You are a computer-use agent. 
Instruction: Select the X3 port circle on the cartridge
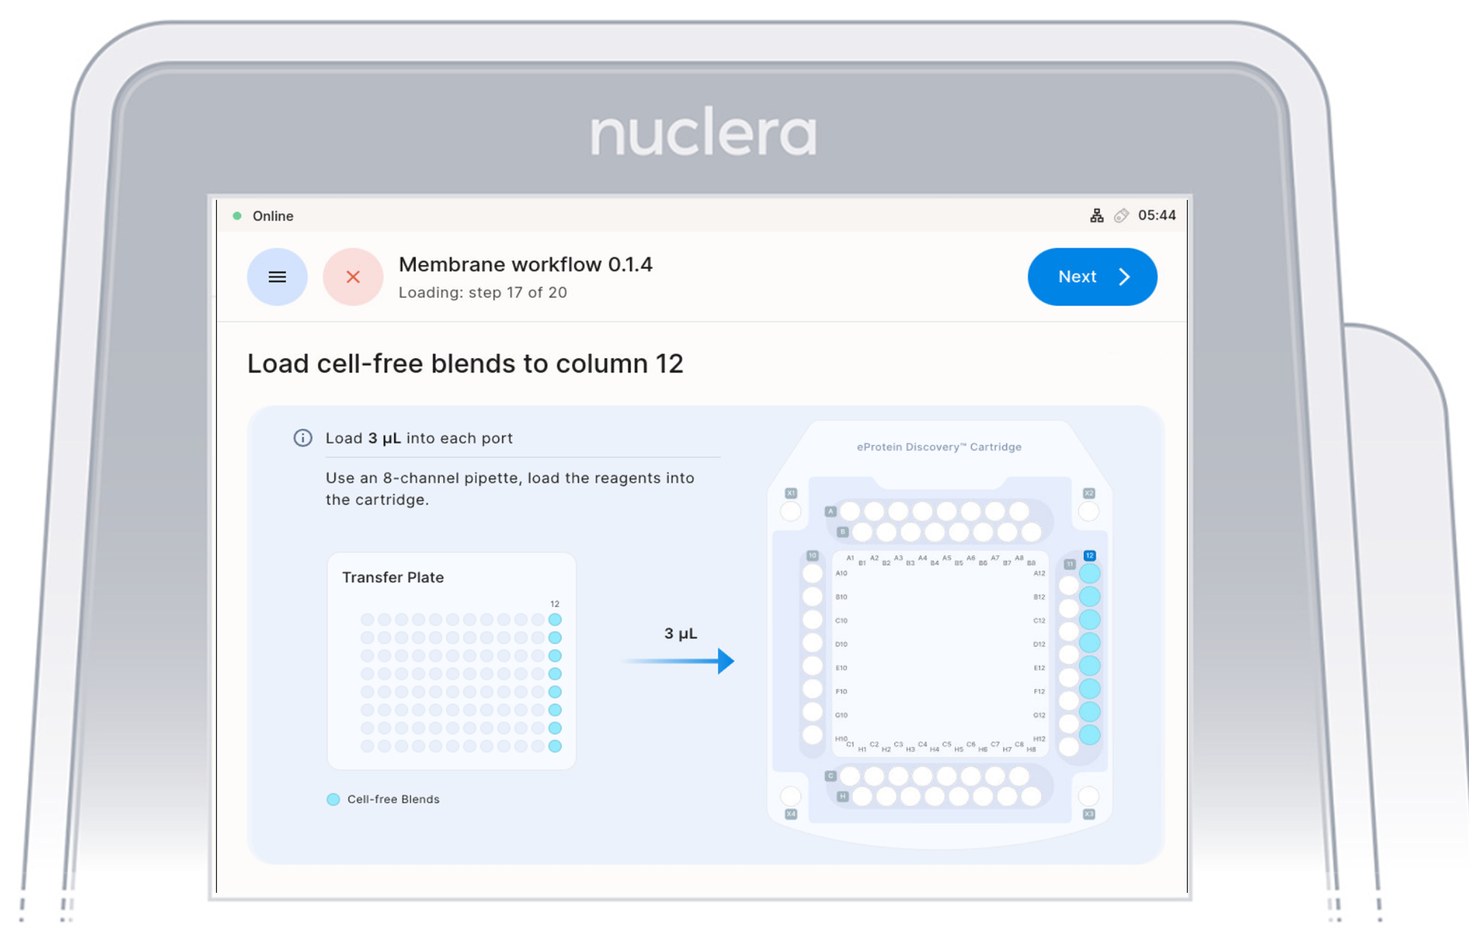click(x=1088, y=796)
